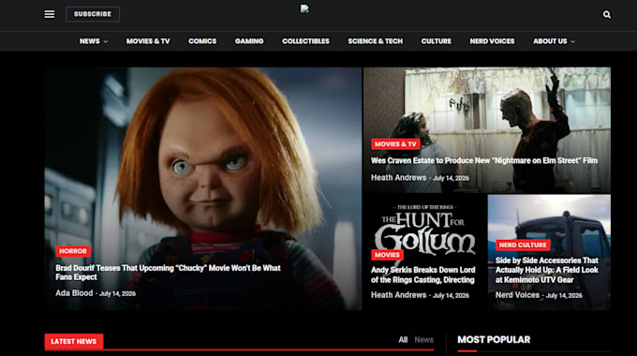Screen dimensions: 637x356
Task: Click author Heath Andrews on Andy Serkis article
Action: point(398,295)
